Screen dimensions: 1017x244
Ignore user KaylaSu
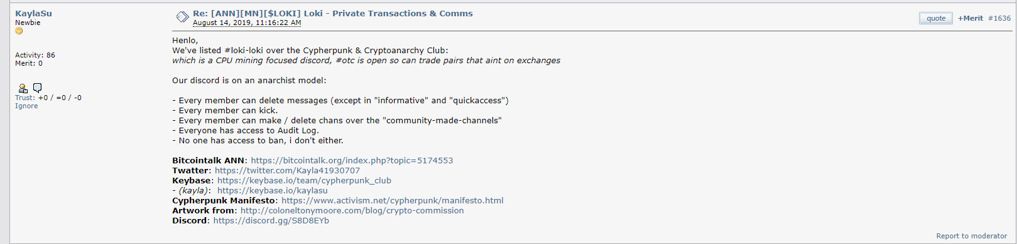pyautogui.click(x=26, y=106)
